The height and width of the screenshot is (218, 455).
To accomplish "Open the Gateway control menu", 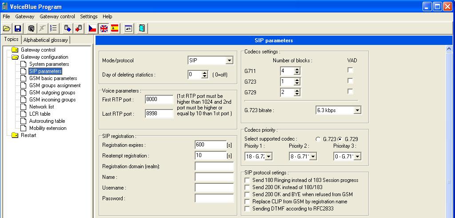I will click(x=57, y=16).
